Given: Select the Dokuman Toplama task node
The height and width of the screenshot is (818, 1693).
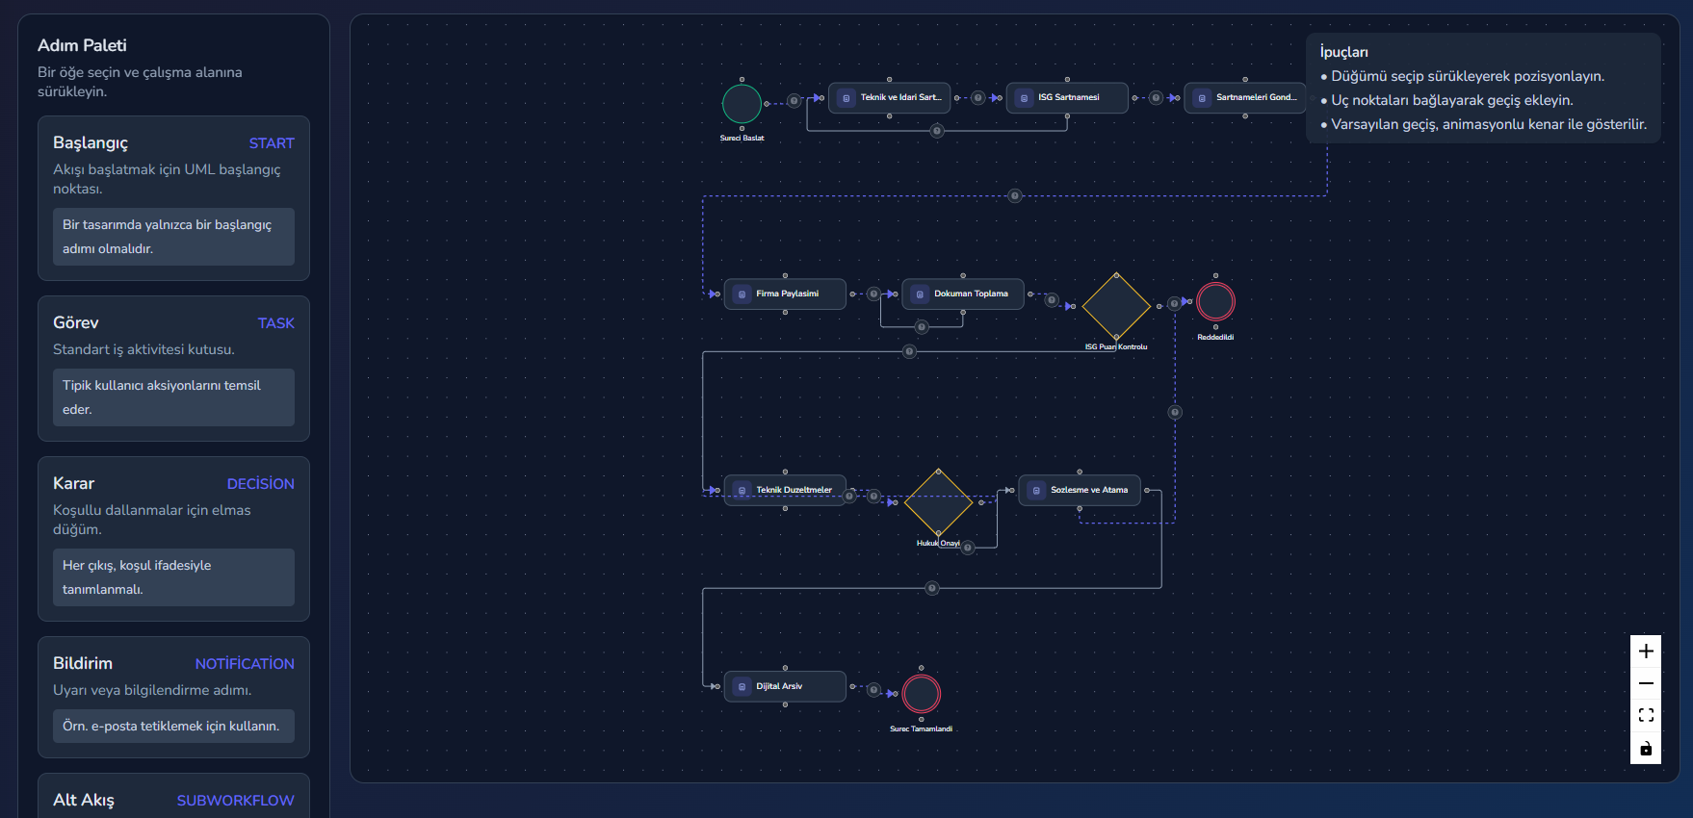Looking at the screenshot, I should [963, 294].
